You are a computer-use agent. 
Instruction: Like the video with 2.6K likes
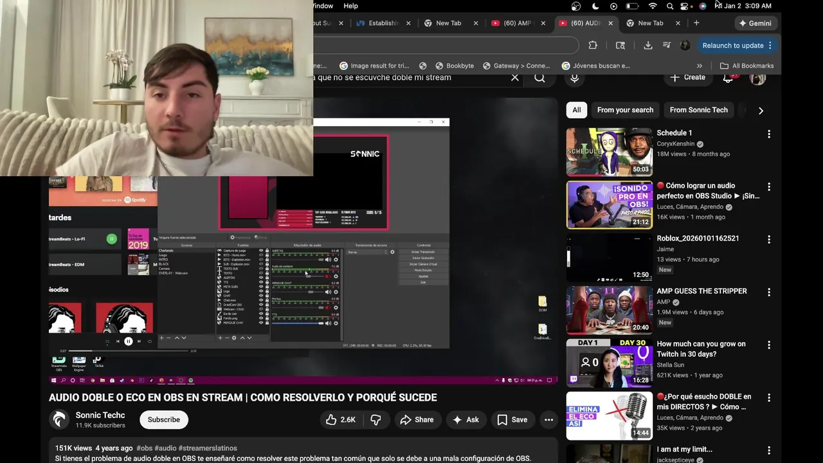pos(341,420)
